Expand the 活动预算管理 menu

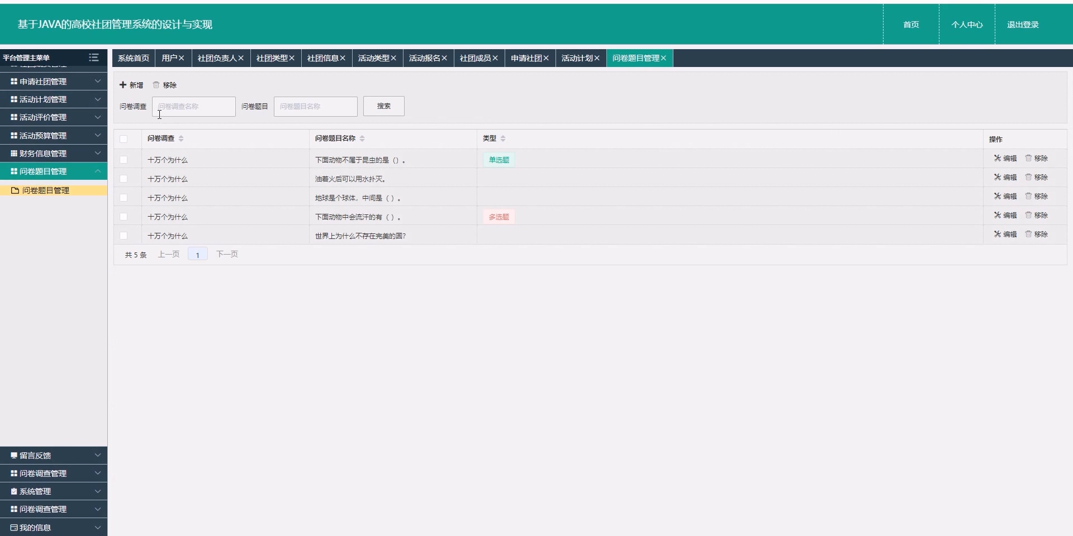coord(54,136)
